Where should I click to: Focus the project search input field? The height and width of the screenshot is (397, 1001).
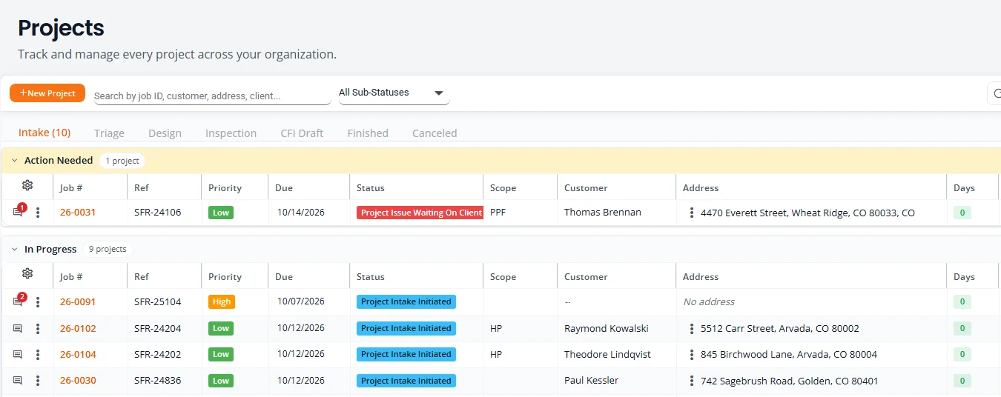212,96
